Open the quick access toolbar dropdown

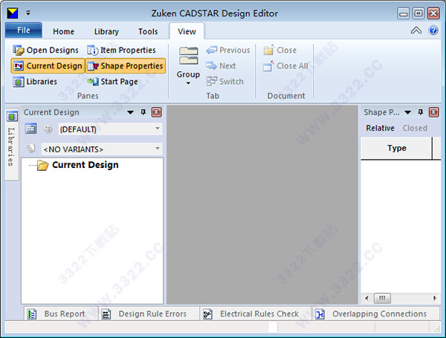click(28, 13)
